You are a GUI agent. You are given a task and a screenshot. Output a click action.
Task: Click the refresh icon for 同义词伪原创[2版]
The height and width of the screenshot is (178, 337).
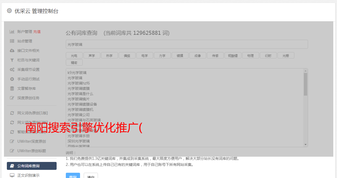(12, 122)
